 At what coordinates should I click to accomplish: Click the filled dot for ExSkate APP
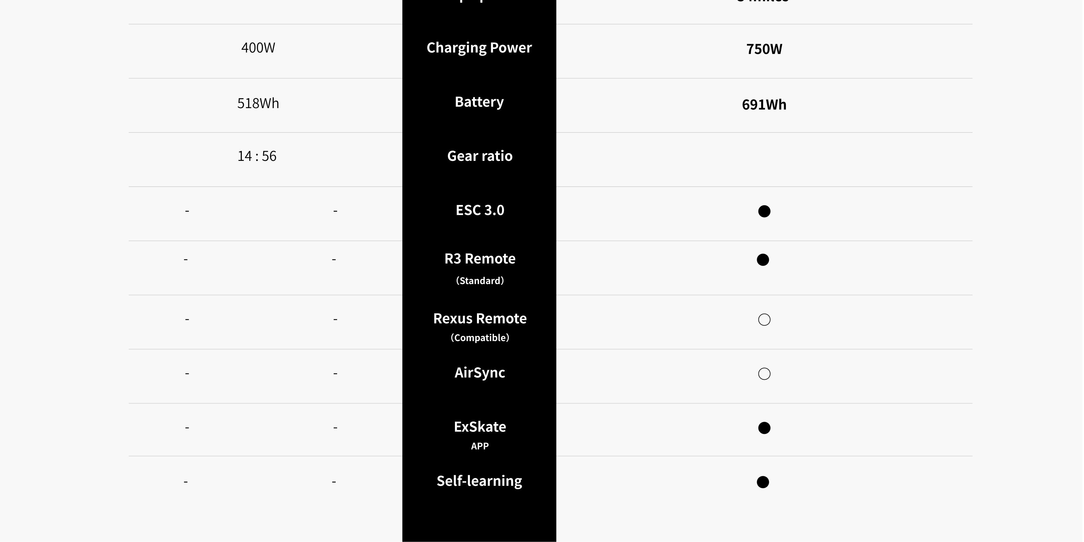[x=764, y=428]
